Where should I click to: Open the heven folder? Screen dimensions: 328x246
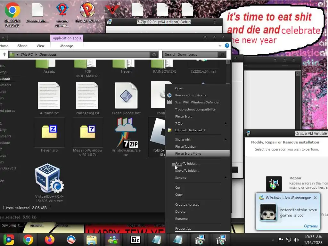126,67
